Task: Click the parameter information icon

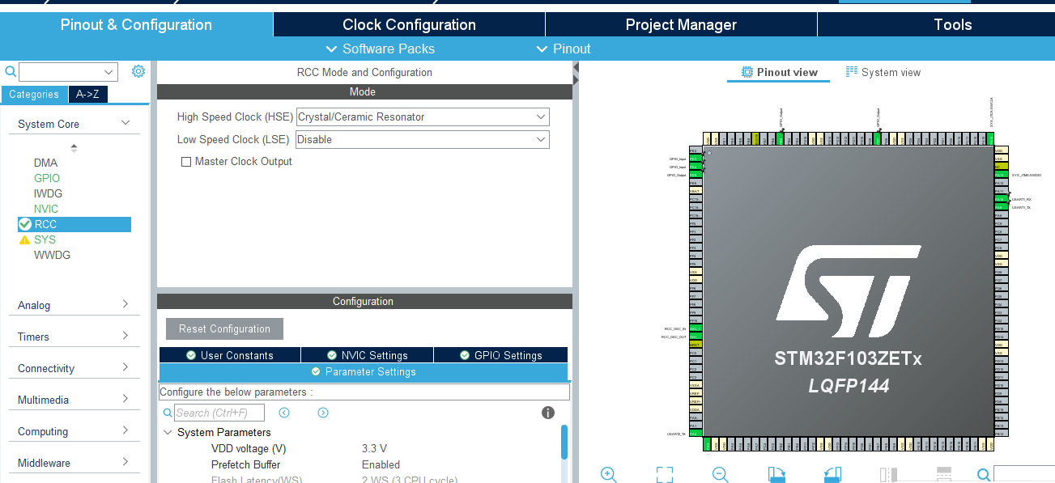Action: tap(548, 413)
